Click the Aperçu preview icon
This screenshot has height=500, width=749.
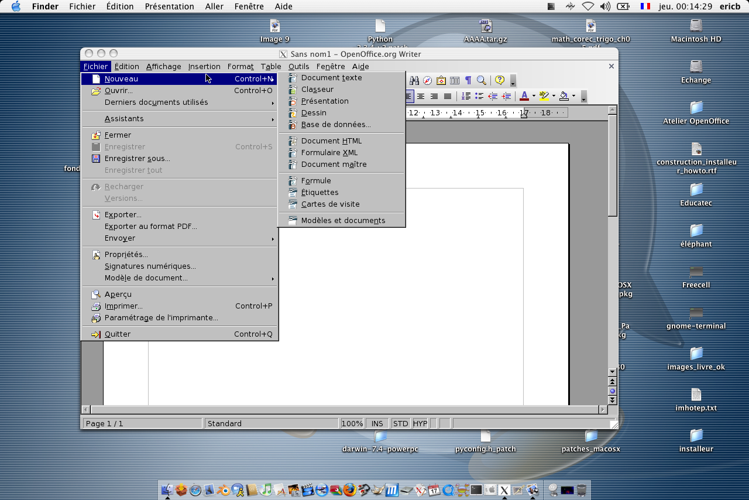96,294
